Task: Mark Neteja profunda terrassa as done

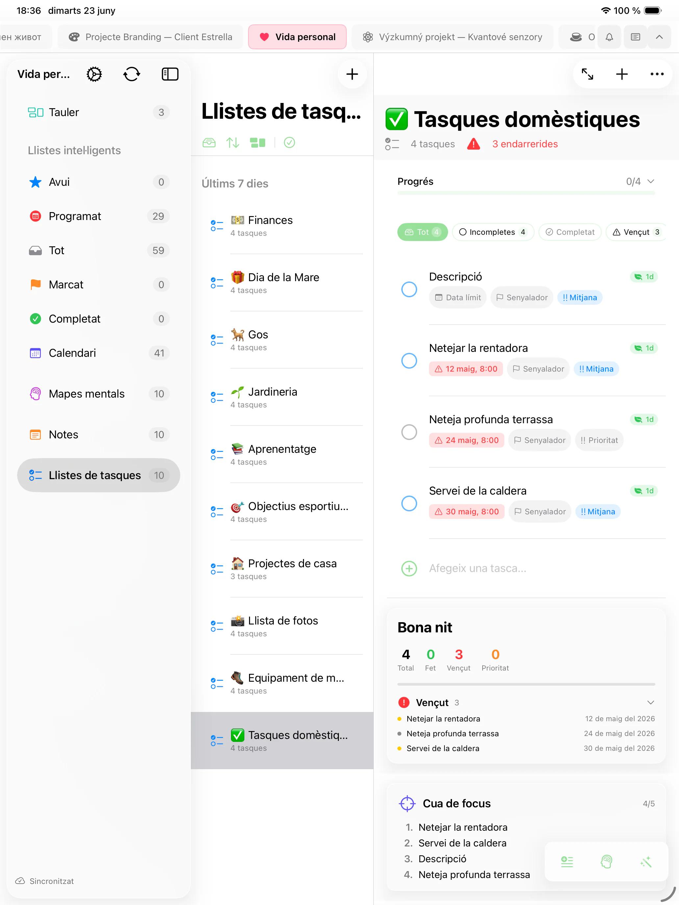Action: point(409,432)
